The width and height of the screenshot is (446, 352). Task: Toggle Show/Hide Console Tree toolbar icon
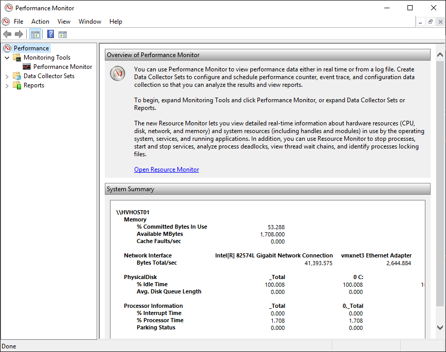pos(35,34)
